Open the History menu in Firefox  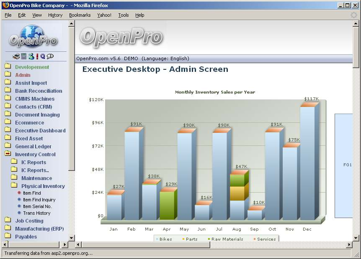tap(55, 15)
